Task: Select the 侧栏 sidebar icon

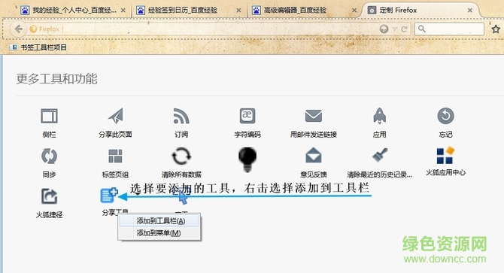Action: point(49,116)
